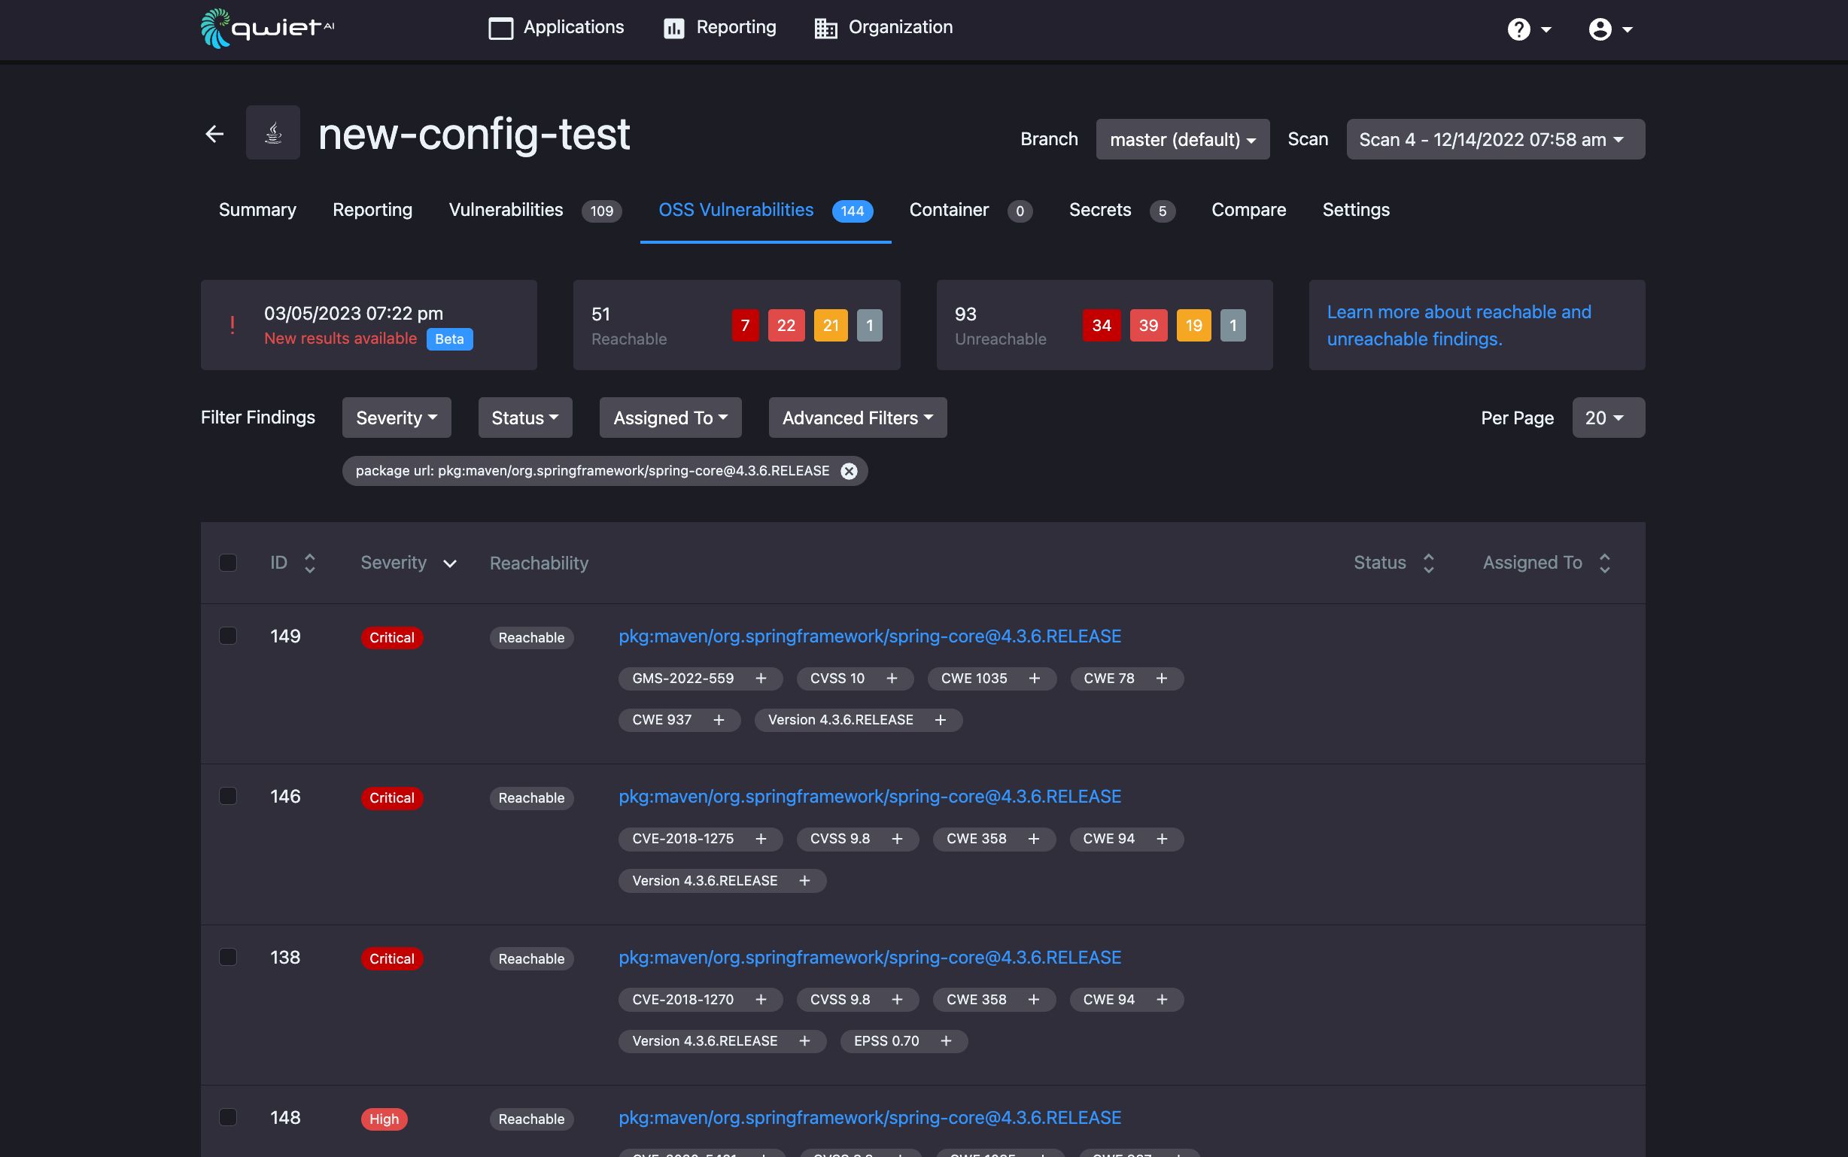The width and height of the screenshot is (1848, 1157).
Task: Add CWE 94 tag in row 138
Action: 1162,999
